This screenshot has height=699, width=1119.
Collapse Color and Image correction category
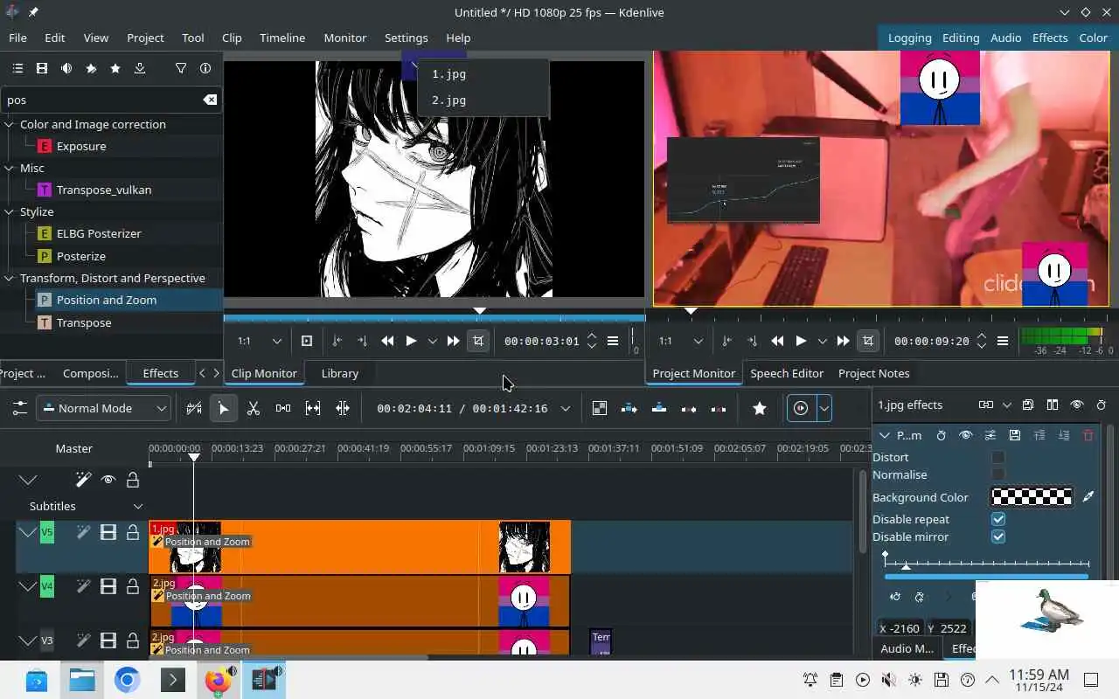tap(10, 124)
